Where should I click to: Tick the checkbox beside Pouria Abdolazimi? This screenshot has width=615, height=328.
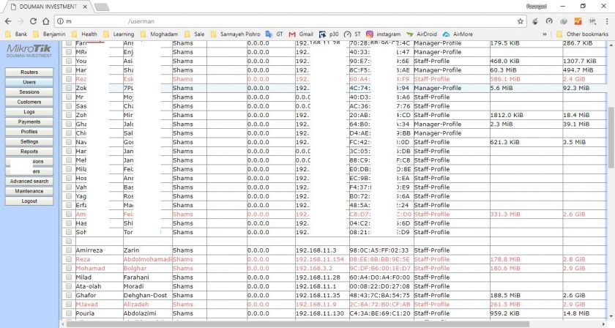pyautogui.click(x=69, y=313)
